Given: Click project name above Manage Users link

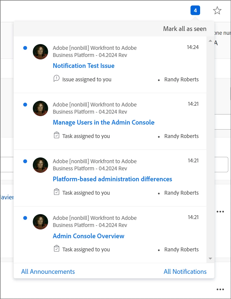Looking at the screenshot, I should tap(95, 108).
